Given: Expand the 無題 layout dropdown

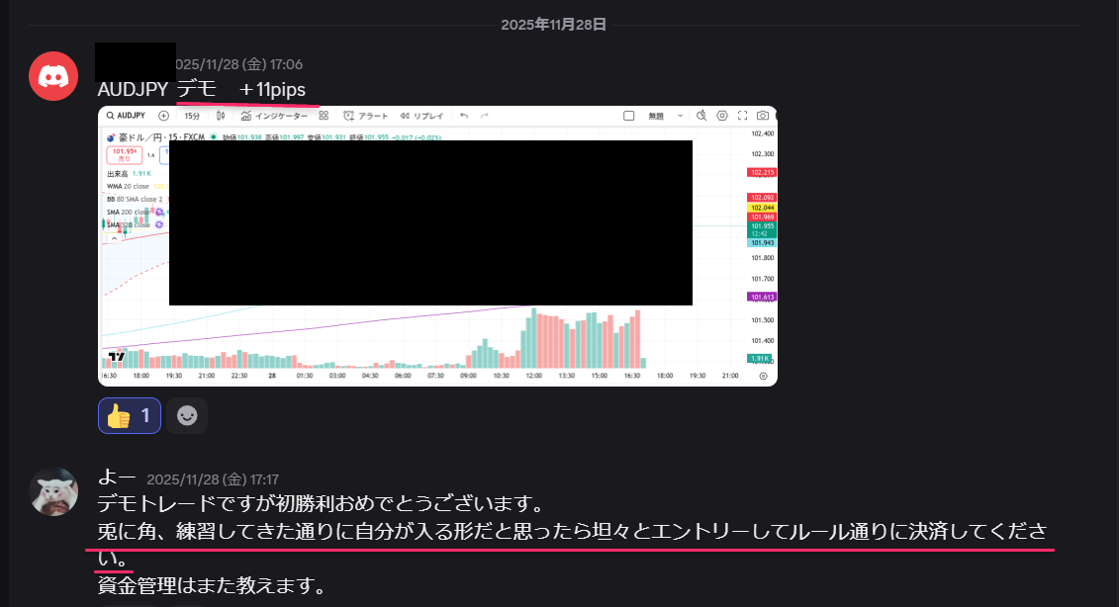Looking at the screenshot, I should point(681,116).
